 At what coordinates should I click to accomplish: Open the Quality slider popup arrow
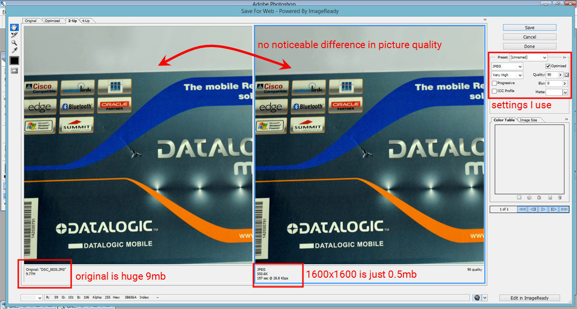pyautogui.click(x=560, y=75)
